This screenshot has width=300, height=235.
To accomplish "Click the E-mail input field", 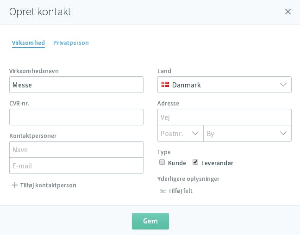I will point(76,166).
